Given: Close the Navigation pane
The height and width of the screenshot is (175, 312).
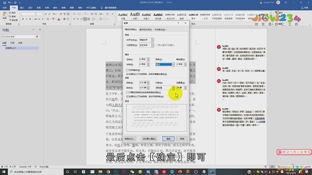Looking at the screenshot, I should click(x=40, y=30).
